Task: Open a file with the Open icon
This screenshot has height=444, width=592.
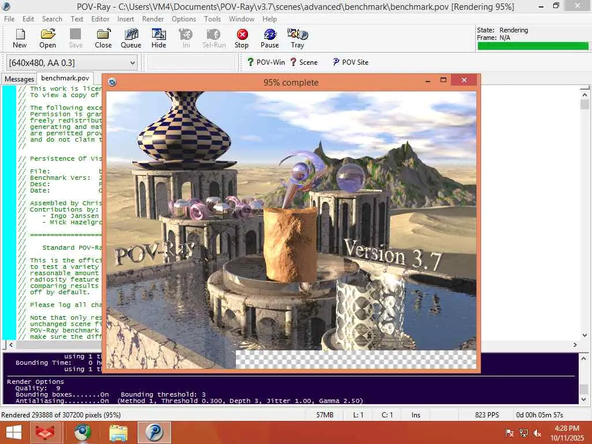Action: (x=47, y=39)
